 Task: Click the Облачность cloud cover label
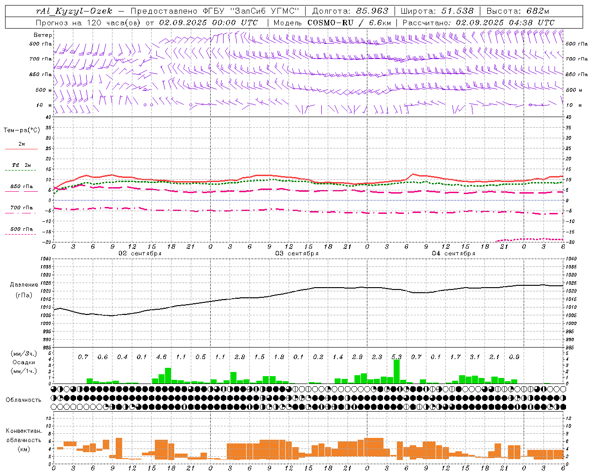point(24,400)
